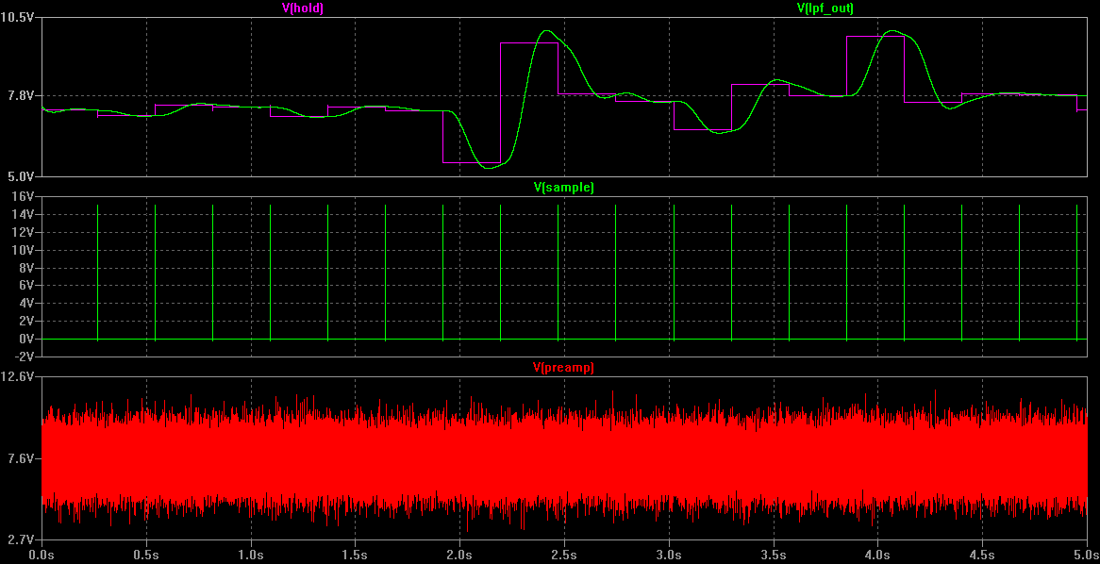Click the 2V axis label in sample pane
This screenshot has width=1100, height=564.
[x=27, y=322]
